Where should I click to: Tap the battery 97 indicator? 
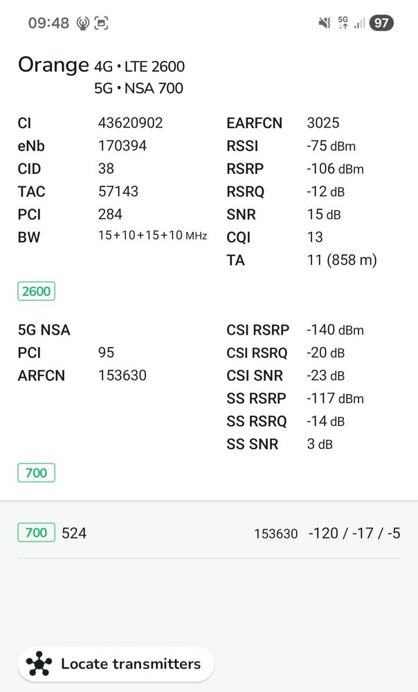pyautogui.click(x=381, y=23)
